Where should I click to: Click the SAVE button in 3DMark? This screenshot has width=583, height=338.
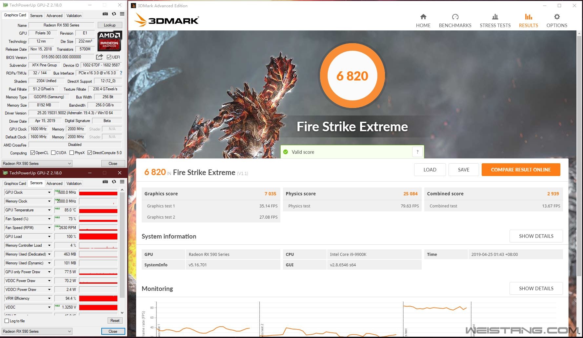pos(464,169)
